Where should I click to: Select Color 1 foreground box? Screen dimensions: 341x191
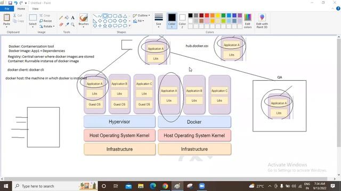click(x=172, y=21)
